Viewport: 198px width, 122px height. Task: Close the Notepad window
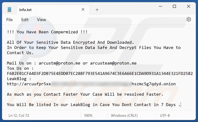[189, 7]
